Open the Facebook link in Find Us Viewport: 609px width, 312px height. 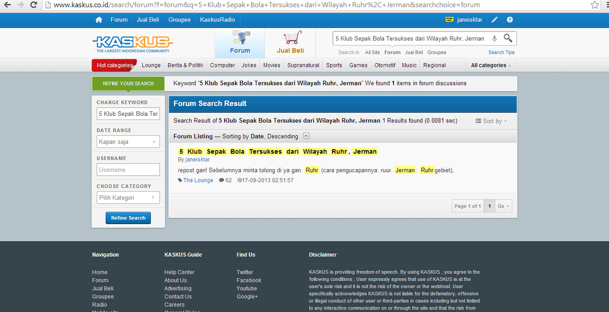pos(249,280)
